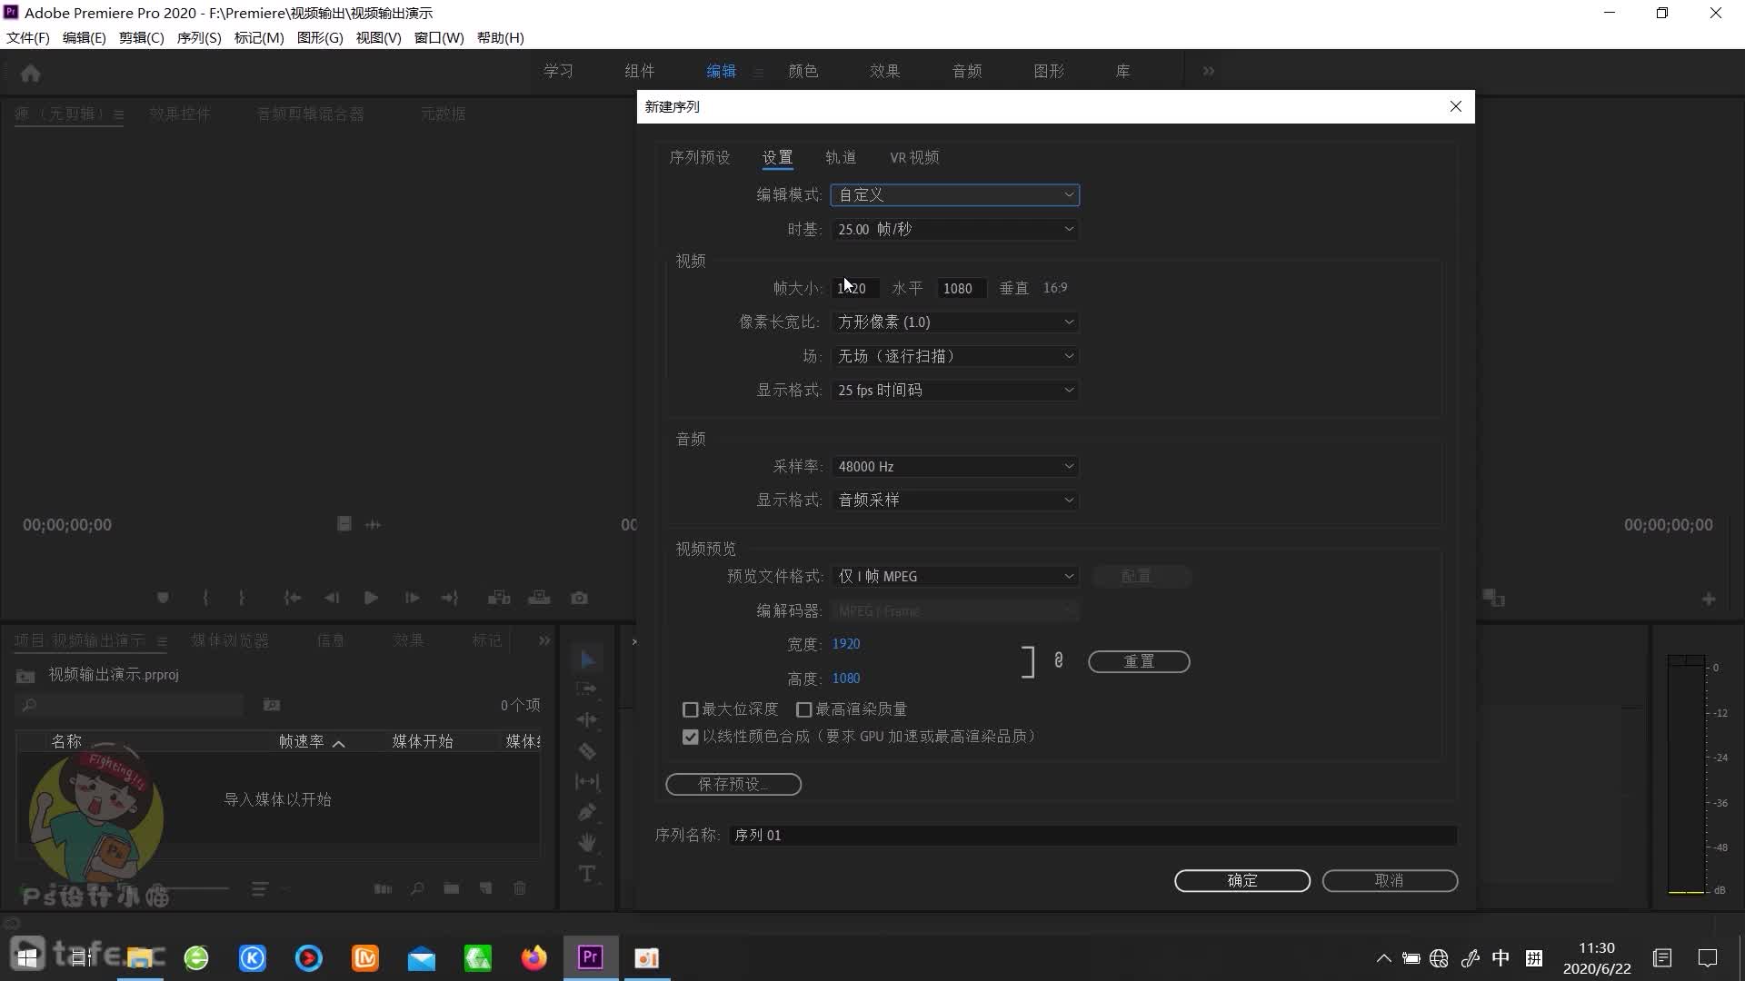Open Firefox from the taskbar

tap(534, 958)
